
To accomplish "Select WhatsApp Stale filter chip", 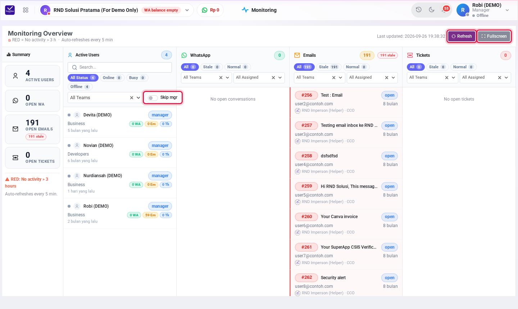I will coord(212,67).
